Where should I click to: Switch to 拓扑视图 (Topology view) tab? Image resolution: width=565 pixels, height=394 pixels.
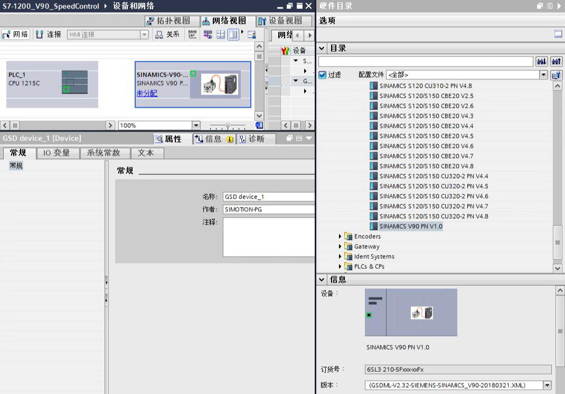tap(173, 21)
